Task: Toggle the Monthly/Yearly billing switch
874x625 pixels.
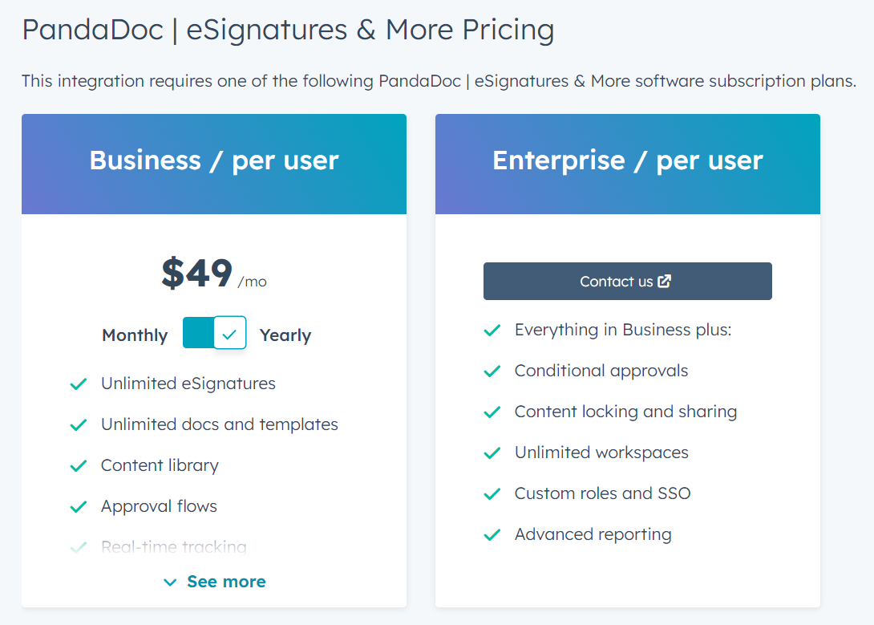Action: [x=214, y=333]
